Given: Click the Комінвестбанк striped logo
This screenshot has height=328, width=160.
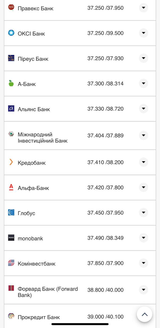Looking at the screenshot, I should [x=11, y=263].
